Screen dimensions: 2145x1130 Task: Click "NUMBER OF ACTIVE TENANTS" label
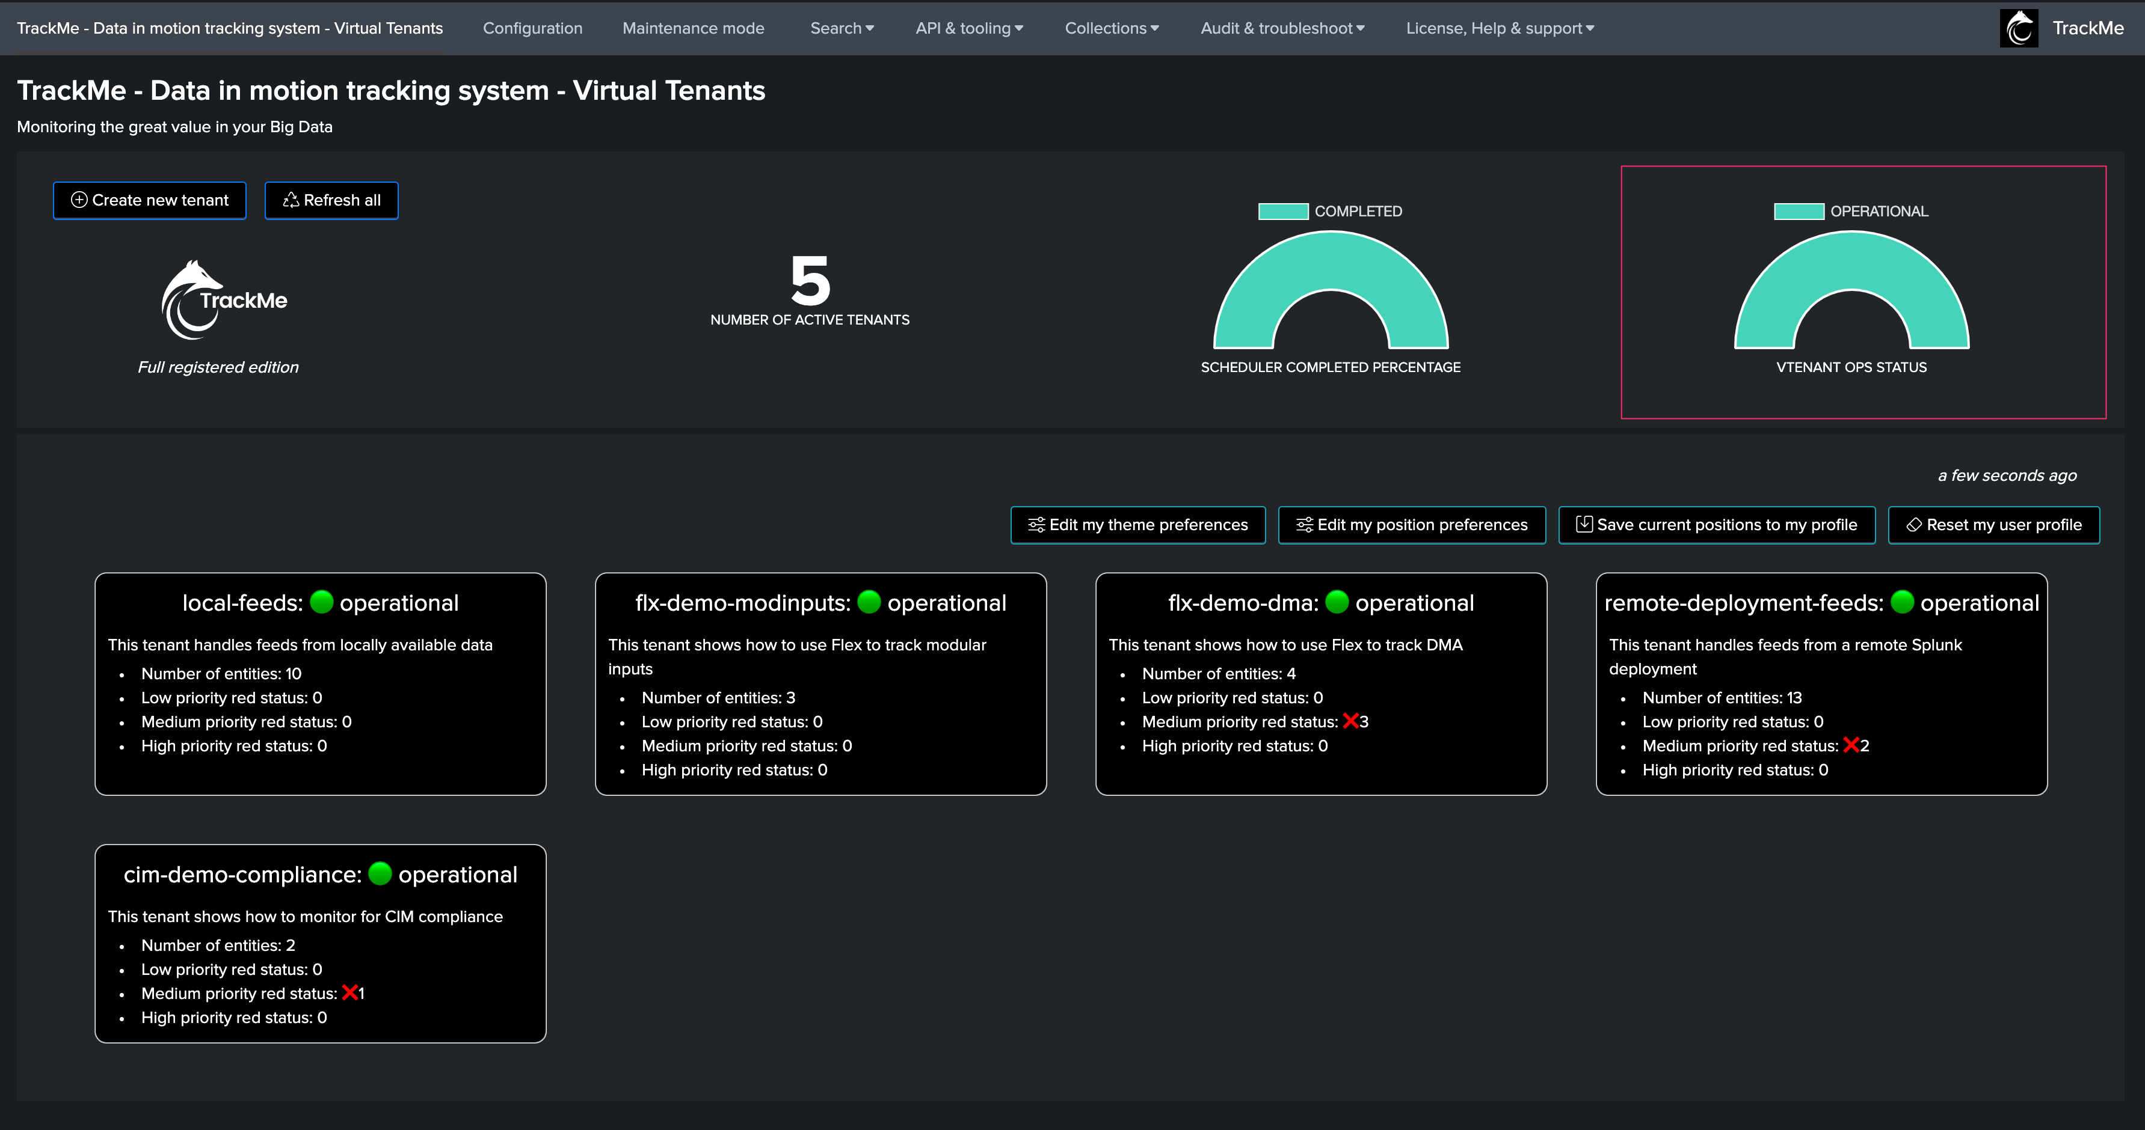[810, 320]
